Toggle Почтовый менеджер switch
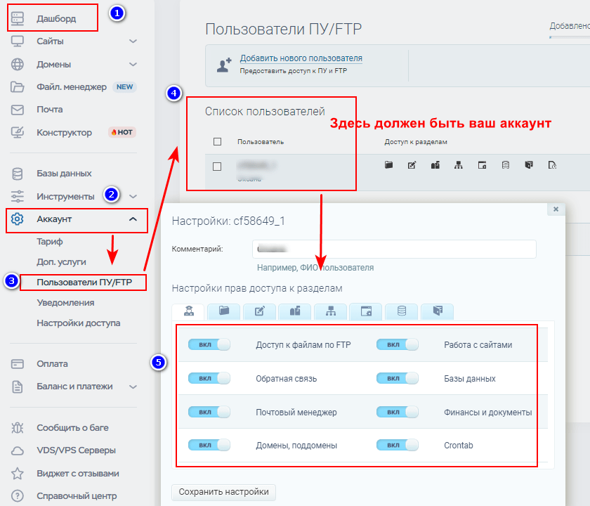Viewport: 590px width, 506px height. point(209,412)
